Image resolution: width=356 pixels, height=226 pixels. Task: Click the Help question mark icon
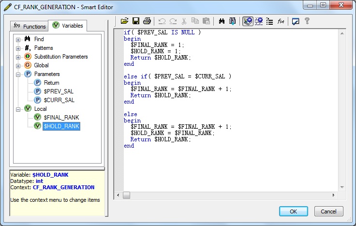coord(307,21)
